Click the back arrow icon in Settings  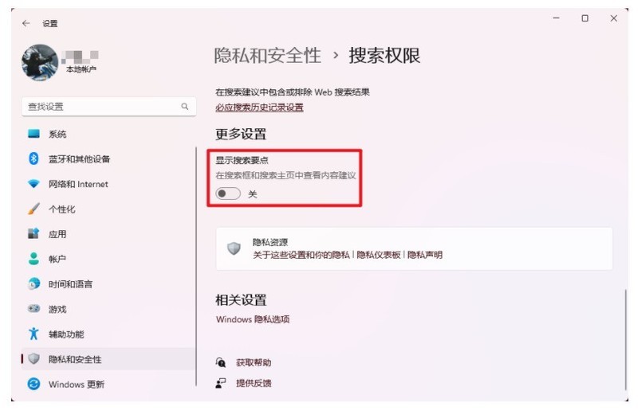click(x=26, y=24)
